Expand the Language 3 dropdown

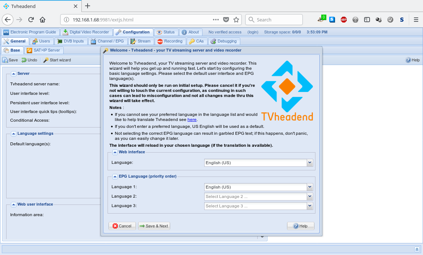point(310,206)
